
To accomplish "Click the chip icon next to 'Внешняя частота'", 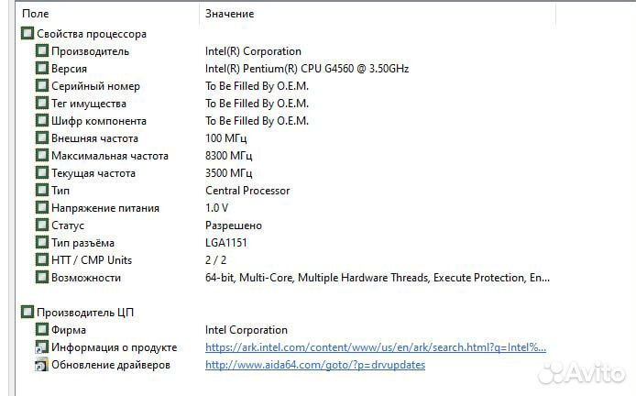I will click(x=42, y=137).
